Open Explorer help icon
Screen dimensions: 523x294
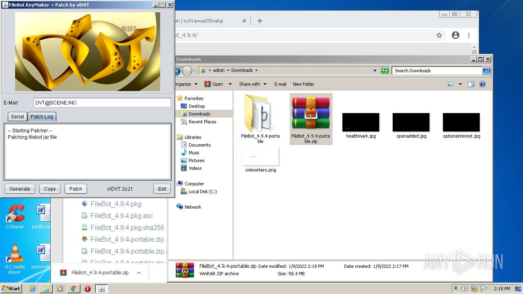coord(483,84)
